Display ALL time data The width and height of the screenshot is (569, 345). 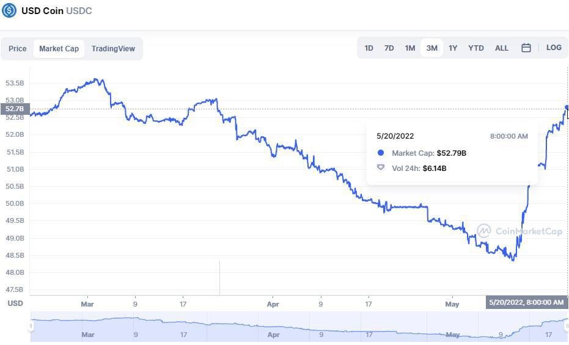502,48
